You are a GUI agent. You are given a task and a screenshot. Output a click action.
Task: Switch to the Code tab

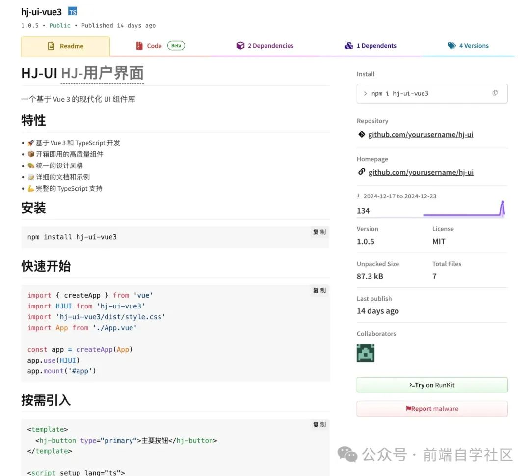coord(160,46)
